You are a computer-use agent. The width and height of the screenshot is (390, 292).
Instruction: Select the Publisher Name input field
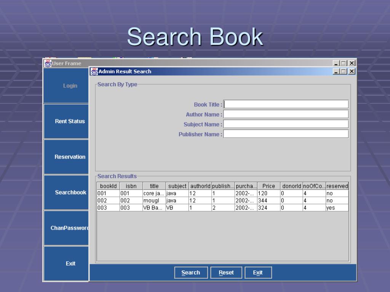pyautogui.click(x=286, y=134)
